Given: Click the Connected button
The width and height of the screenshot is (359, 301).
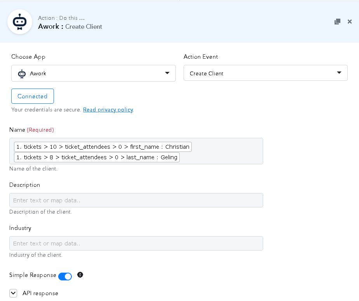Looking at the screenshot, I should coord(33,96).
